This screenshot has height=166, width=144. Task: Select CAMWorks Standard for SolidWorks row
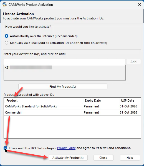[x=72, y=106]
